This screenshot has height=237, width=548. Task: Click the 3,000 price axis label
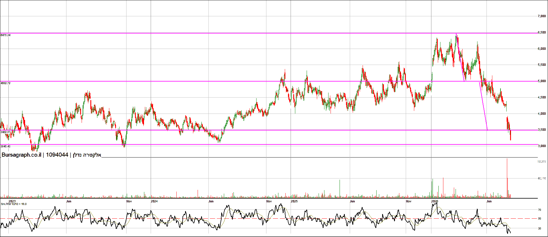[x=542, y=146]
